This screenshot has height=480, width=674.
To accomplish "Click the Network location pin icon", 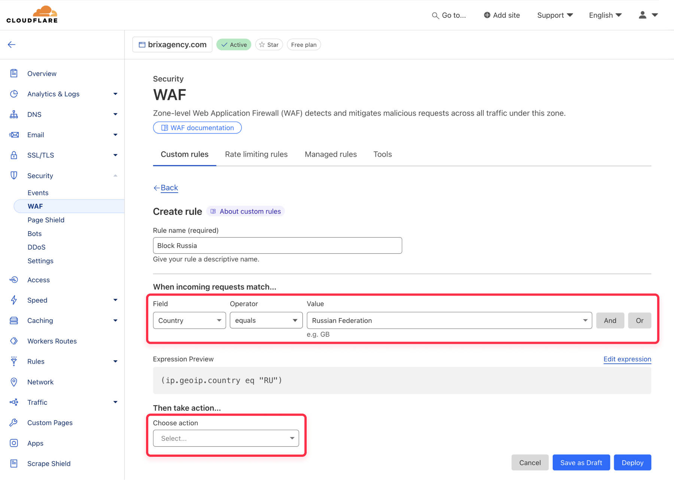I will pos(14,382).
